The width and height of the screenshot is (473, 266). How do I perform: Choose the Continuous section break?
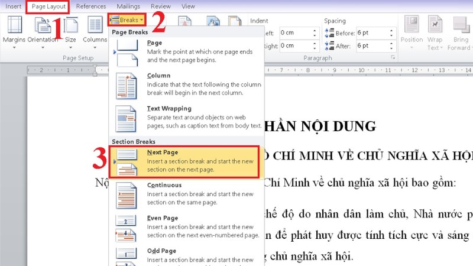(184, 194)
